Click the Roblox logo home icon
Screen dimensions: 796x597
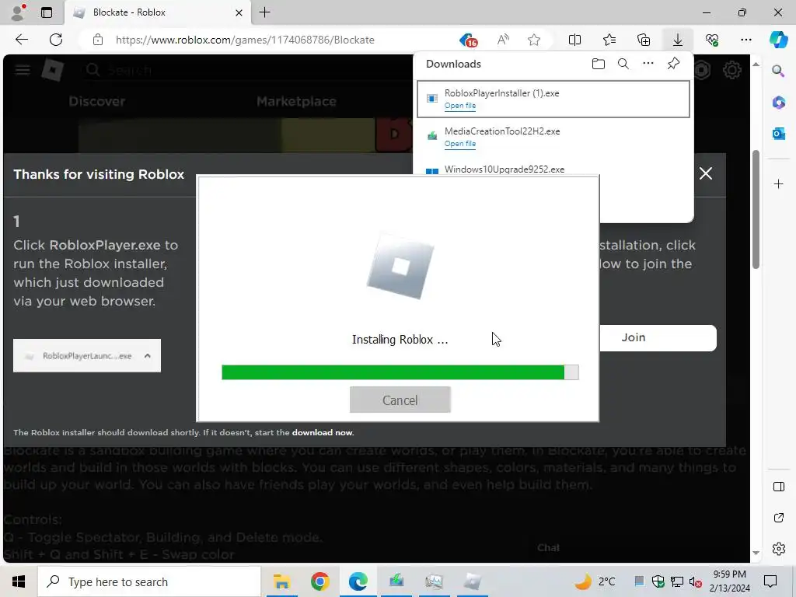52,70
